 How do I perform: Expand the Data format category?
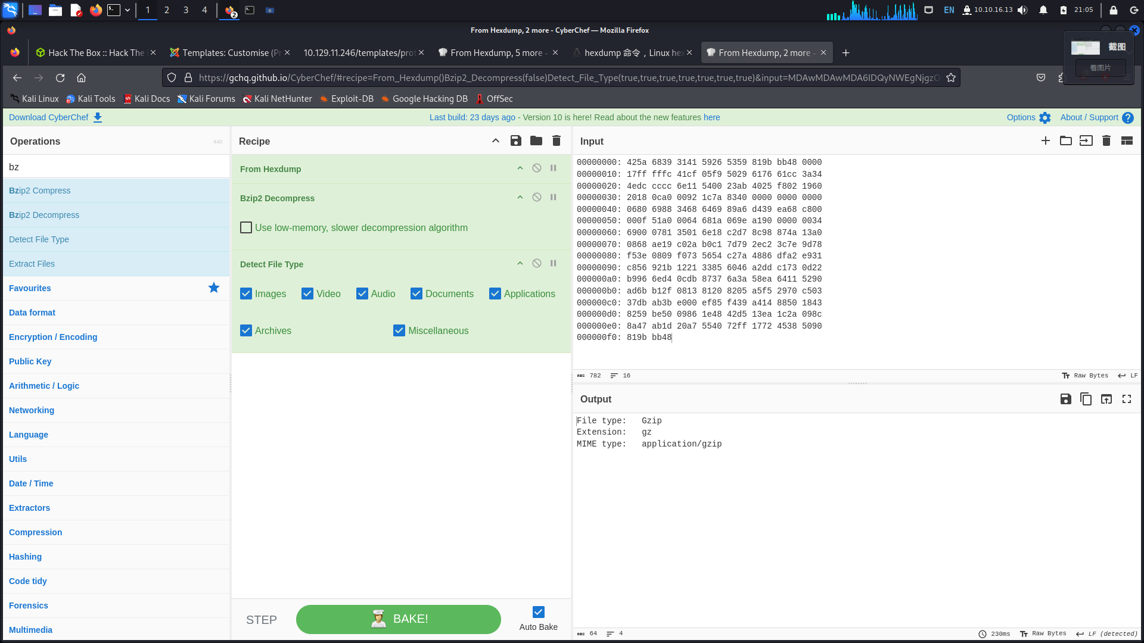(x=116, y=313)
